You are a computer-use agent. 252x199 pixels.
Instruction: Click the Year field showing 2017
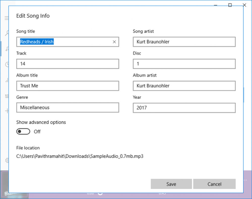tap(184, 108)
